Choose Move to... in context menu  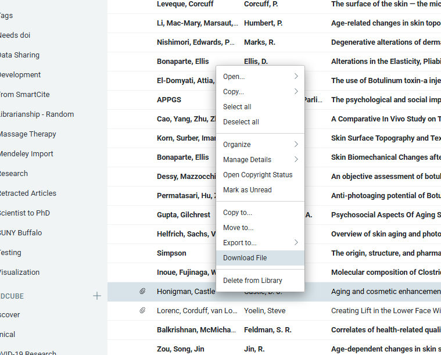click(x=238, y=228)
